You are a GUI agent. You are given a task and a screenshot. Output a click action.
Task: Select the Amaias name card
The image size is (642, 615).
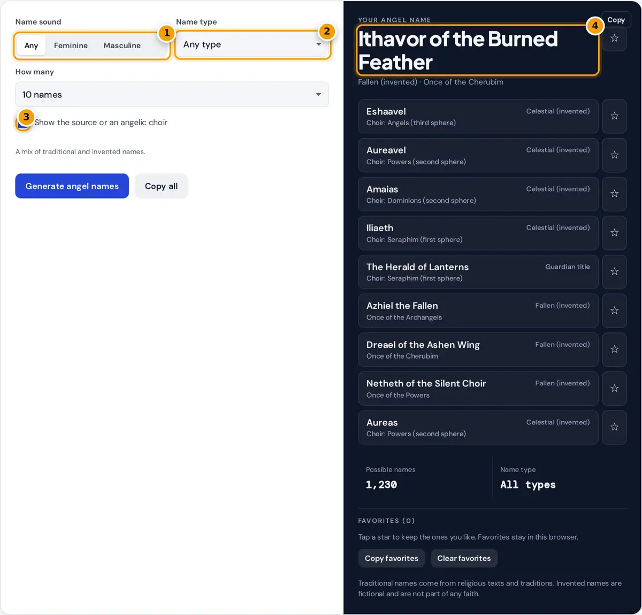(478, 194)
